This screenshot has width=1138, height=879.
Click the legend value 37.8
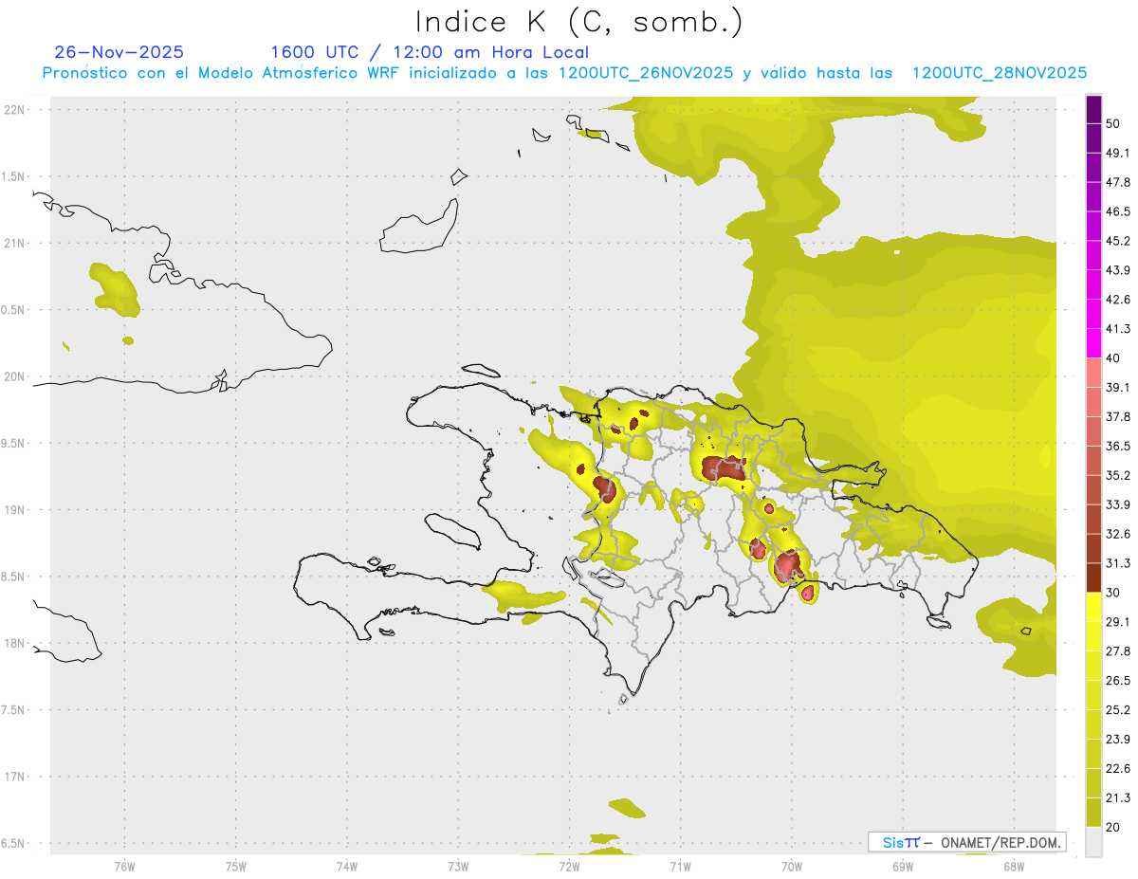1118,417
